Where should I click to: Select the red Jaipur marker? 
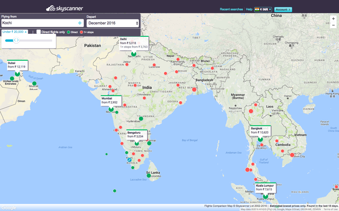(x=127, y=64)
